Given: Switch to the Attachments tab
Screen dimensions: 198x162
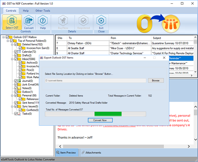Looking at the screenshot, I should (x=91, y=152).
